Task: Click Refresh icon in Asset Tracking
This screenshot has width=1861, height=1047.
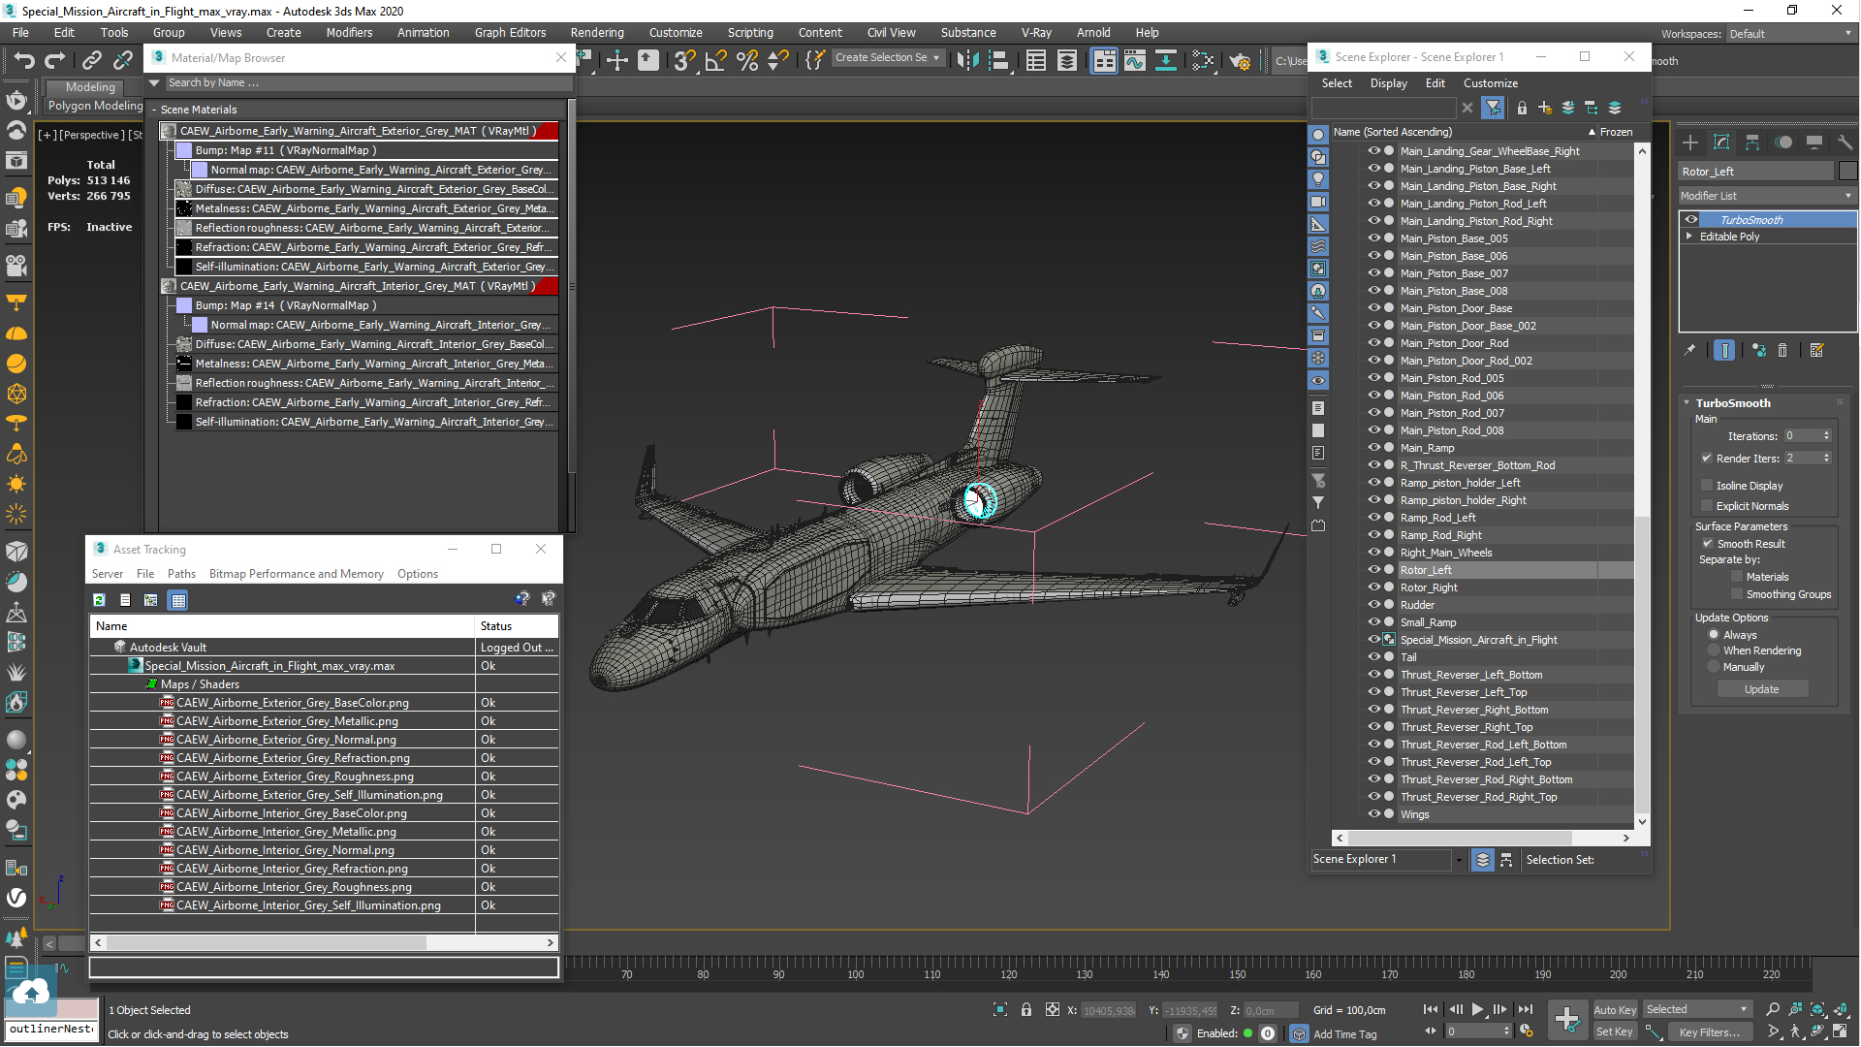Action: [99, 600]
